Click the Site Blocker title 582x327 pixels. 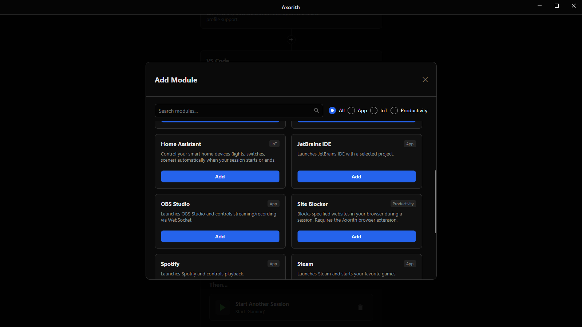[x=312, y=204]
